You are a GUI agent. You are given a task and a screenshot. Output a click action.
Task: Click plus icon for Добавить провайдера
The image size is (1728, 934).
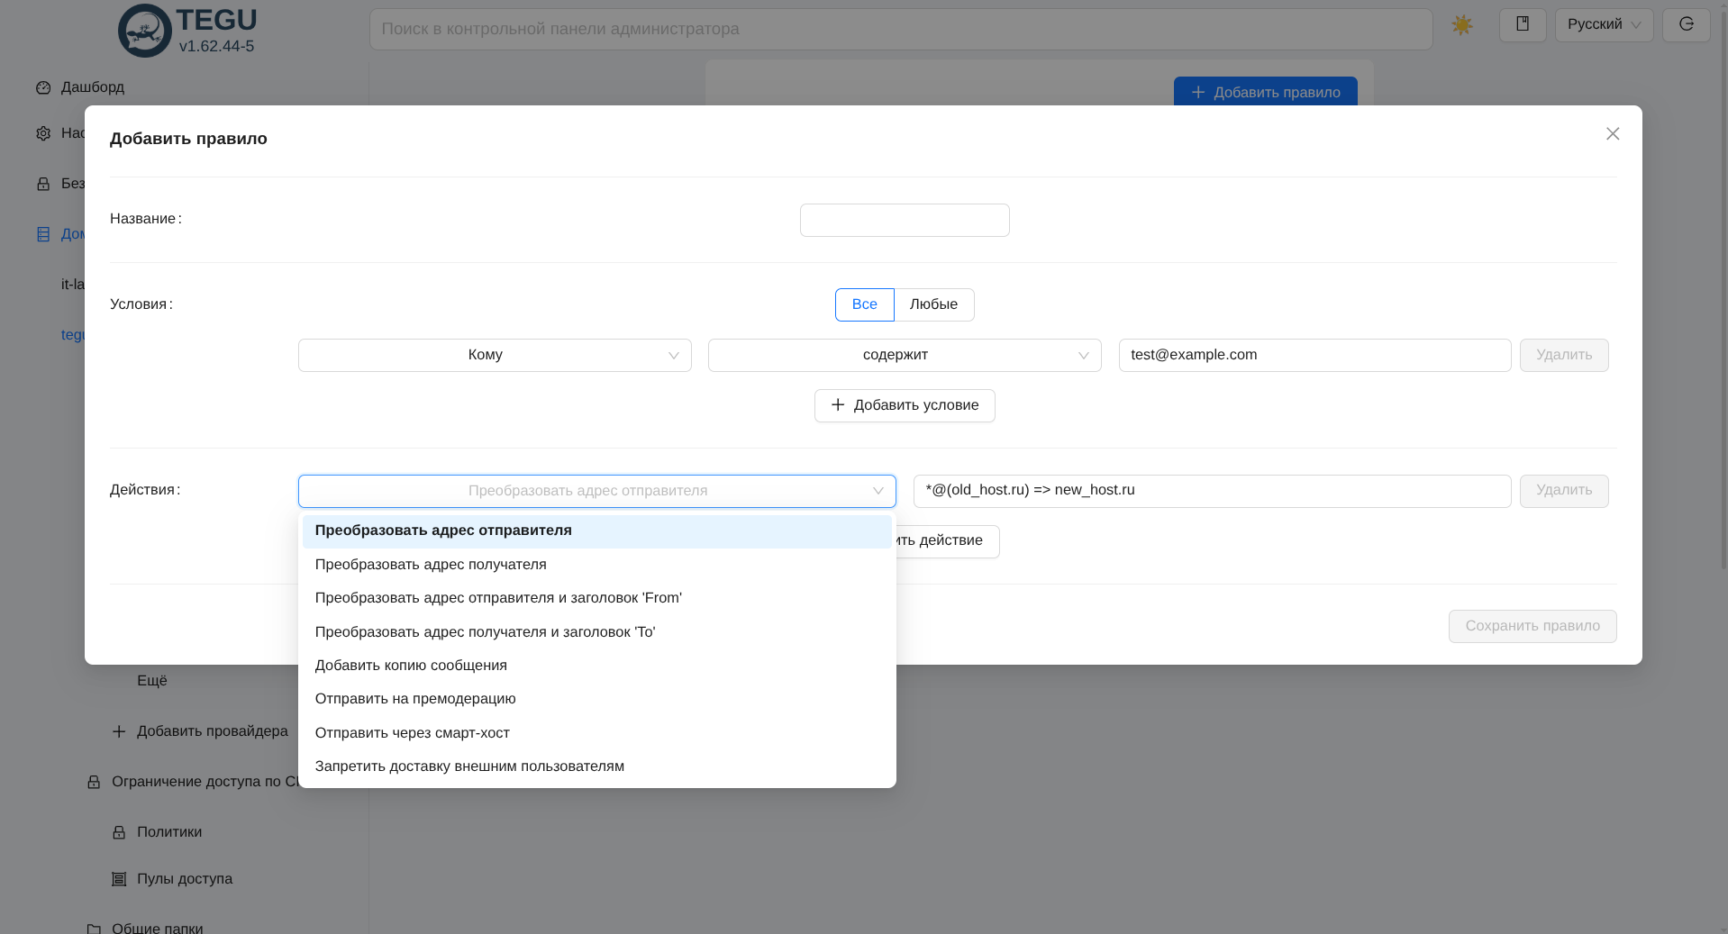119,731
